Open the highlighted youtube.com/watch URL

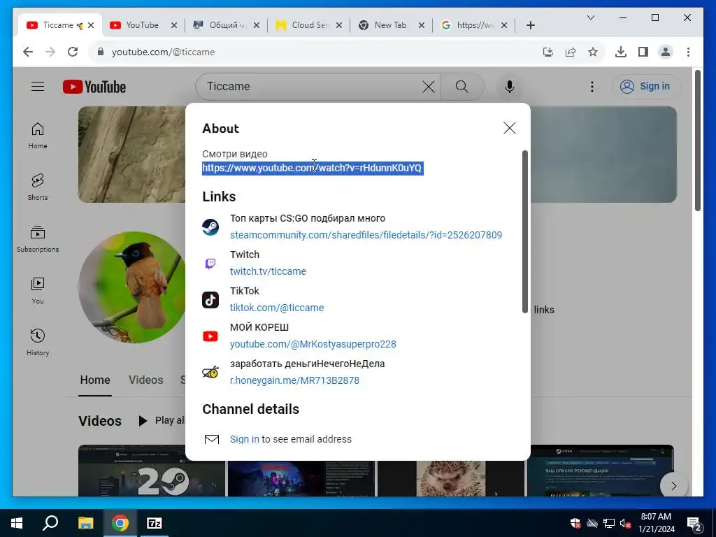[x=312, y=168]
